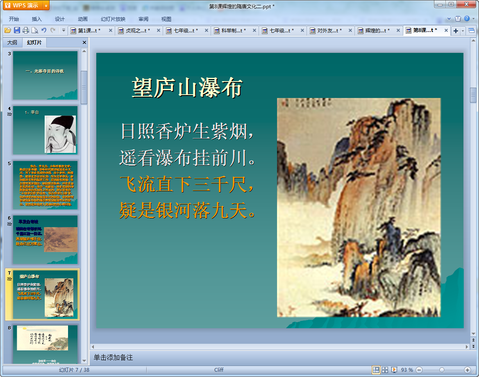Screen dimensions: 479x377
Task: Redo the last undone action
Action: click(x=53, y=30)
